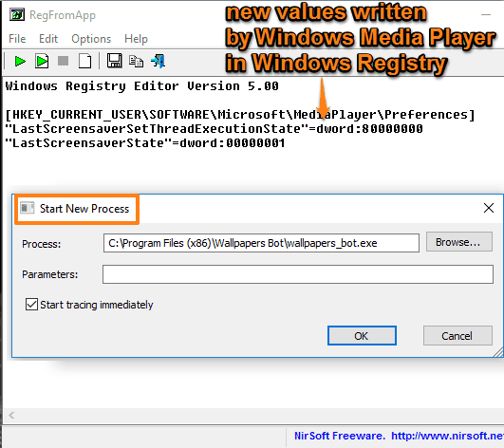Click the green Start Tracing play icon
504x448 pixels.
pos(20,61)
